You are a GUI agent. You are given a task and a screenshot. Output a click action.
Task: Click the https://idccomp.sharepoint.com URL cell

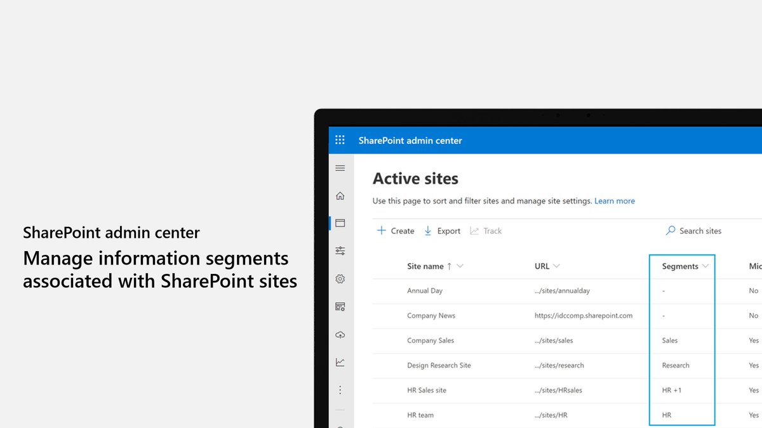coord(584,316)
